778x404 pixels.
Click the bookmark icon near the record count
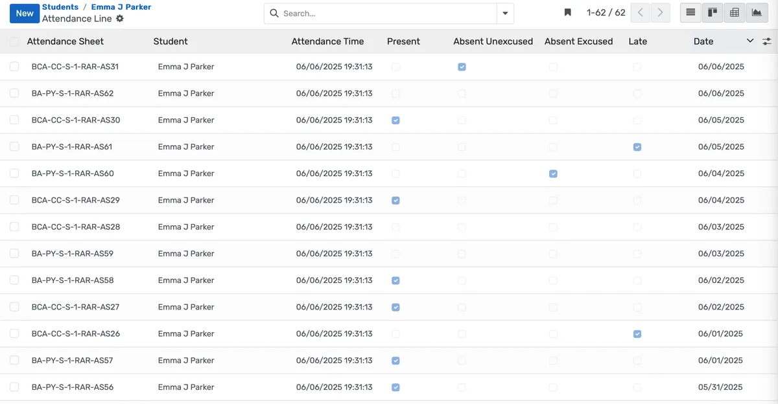coord(567,12)
